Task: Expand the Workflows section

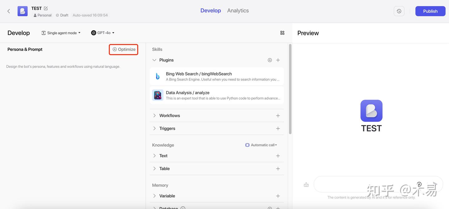Action: (x=154, y=116)
